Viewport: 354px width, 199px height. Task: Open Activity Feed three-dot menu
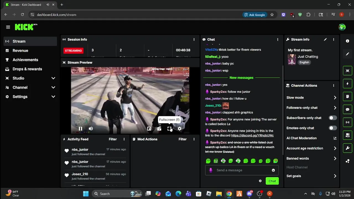[124, 139]
